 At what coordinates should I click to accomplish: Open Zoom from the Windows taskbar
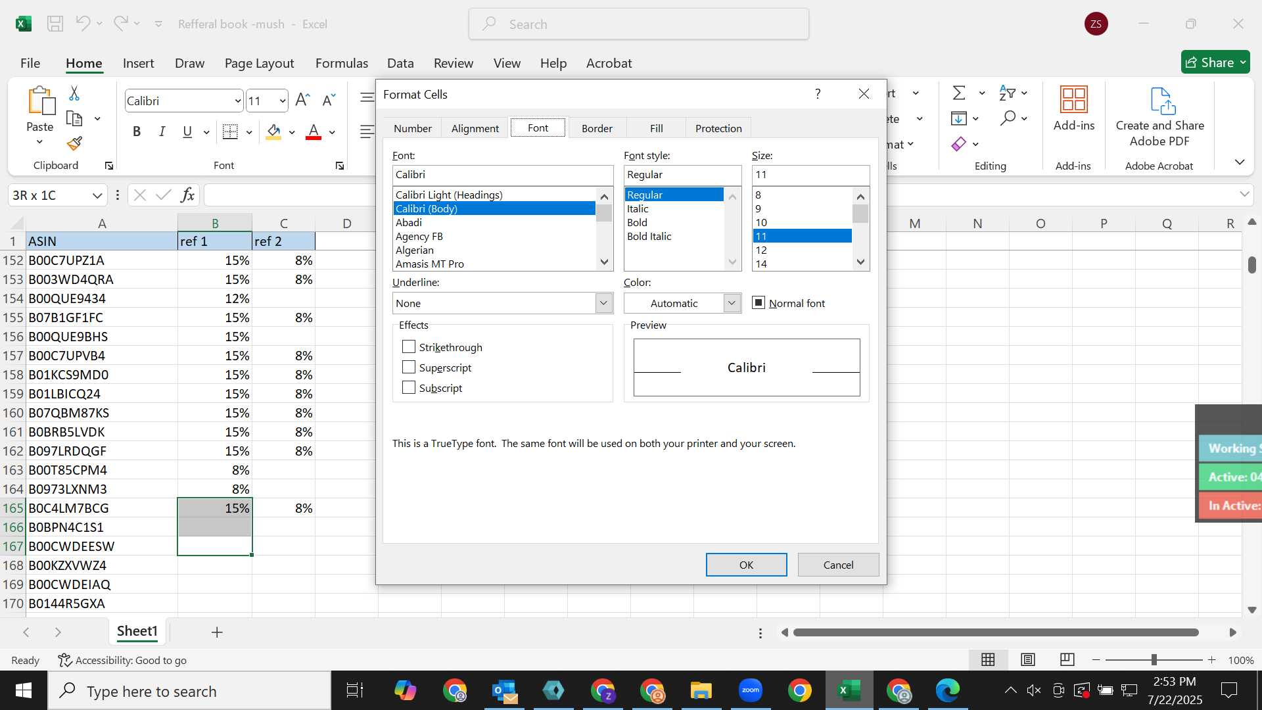click(x=751, y=691)
